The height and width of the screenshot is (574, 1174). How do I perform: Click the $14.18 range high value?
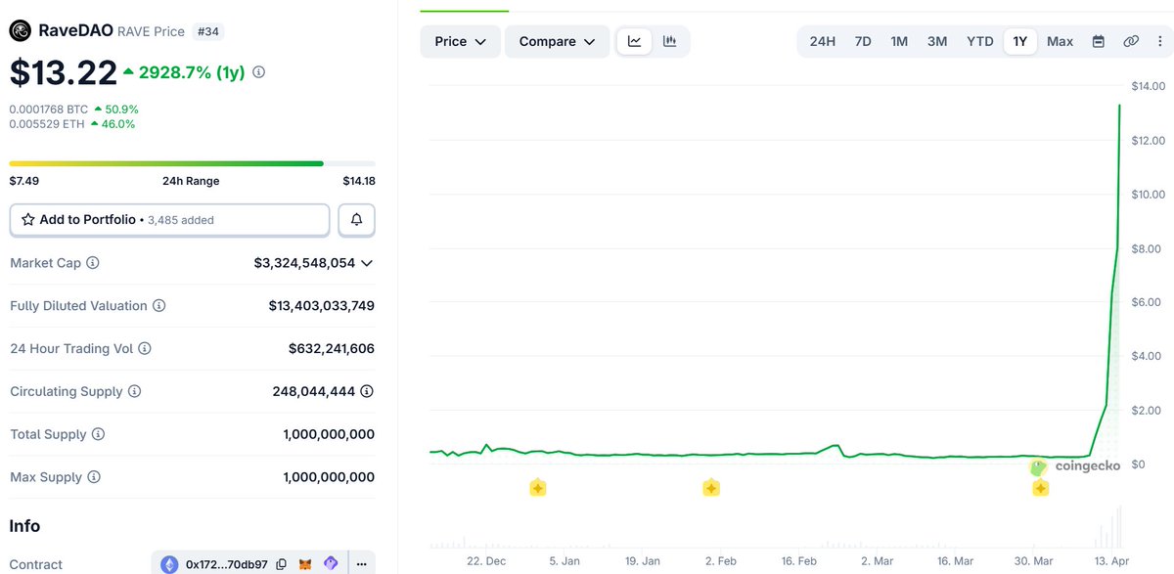click(359, 181)
